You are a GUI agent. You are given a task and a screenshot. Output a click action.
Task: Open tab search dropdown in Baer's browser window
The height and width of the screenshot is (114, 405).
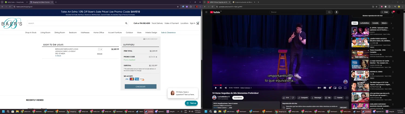pyautogui.click(x=2, y=2)
